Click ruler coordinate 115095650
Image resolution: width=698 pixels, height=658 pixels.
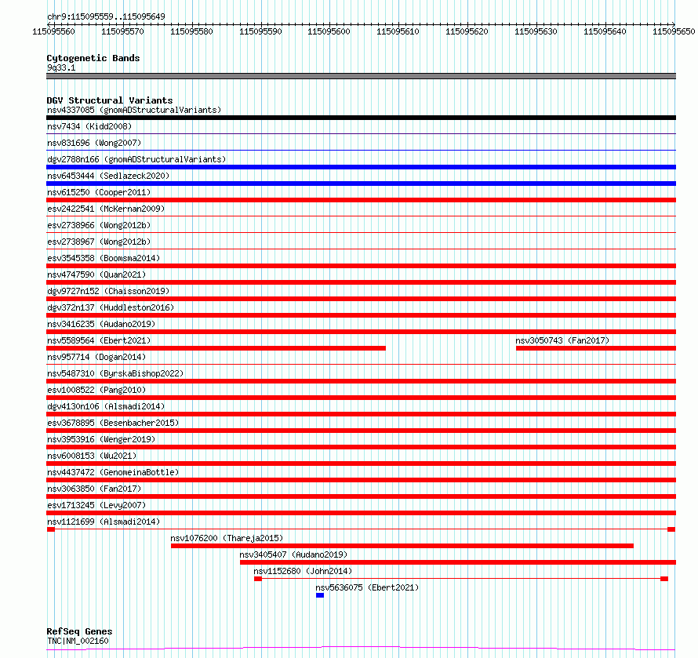674,31
